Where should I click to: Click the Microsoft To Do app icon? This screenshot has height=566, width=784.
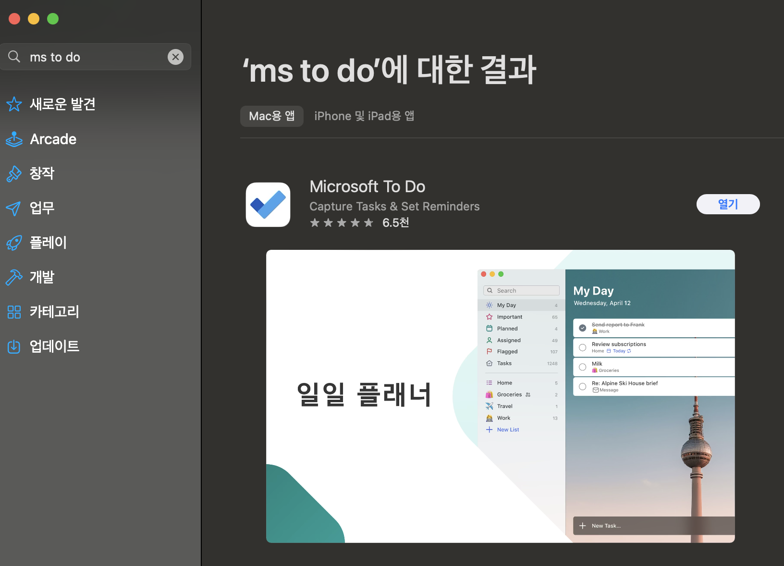click(268, 205)
